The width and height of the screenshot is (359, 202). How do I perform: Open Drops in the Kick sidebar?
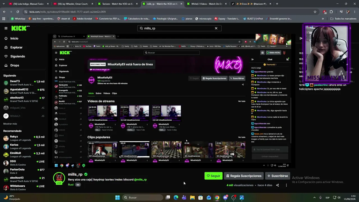[x=15, y=65]
